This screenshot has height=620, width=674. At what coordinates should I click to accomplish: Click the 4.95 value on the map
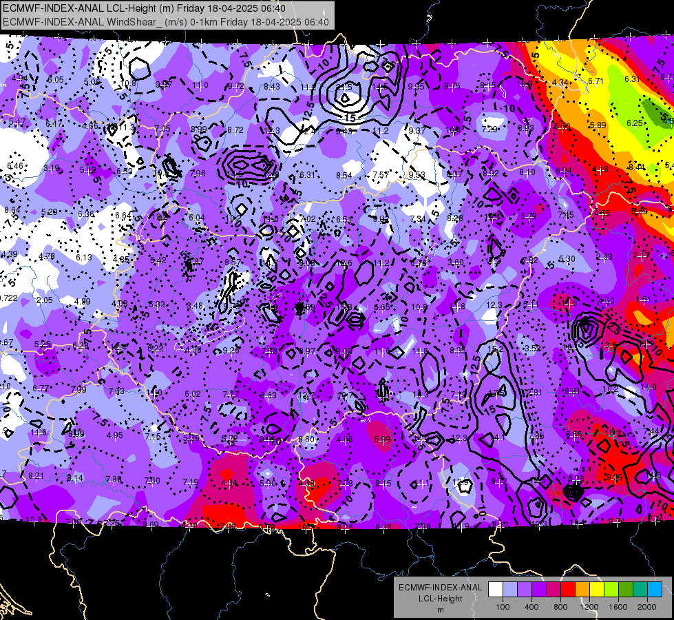[115, 435]
